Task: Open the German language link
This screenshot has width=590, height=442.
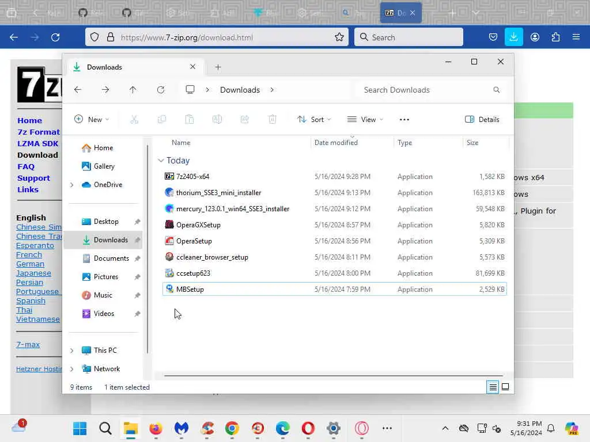Action: pyautogui.click(x=30, y=264)
